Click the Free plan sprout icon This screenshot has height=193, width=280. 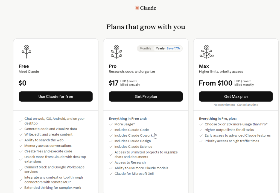[27, 52]
